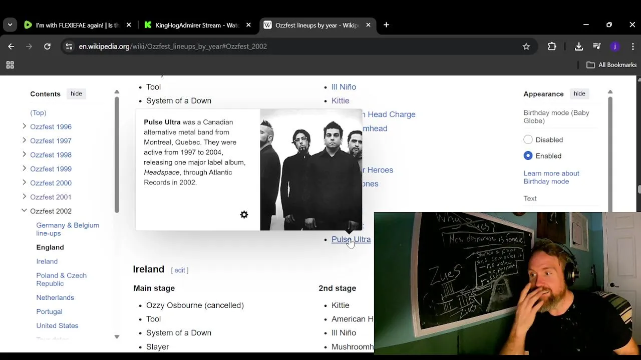Open the media controls icon
Viewport: 641px width, 360px height.
click(x=596, y=46)
